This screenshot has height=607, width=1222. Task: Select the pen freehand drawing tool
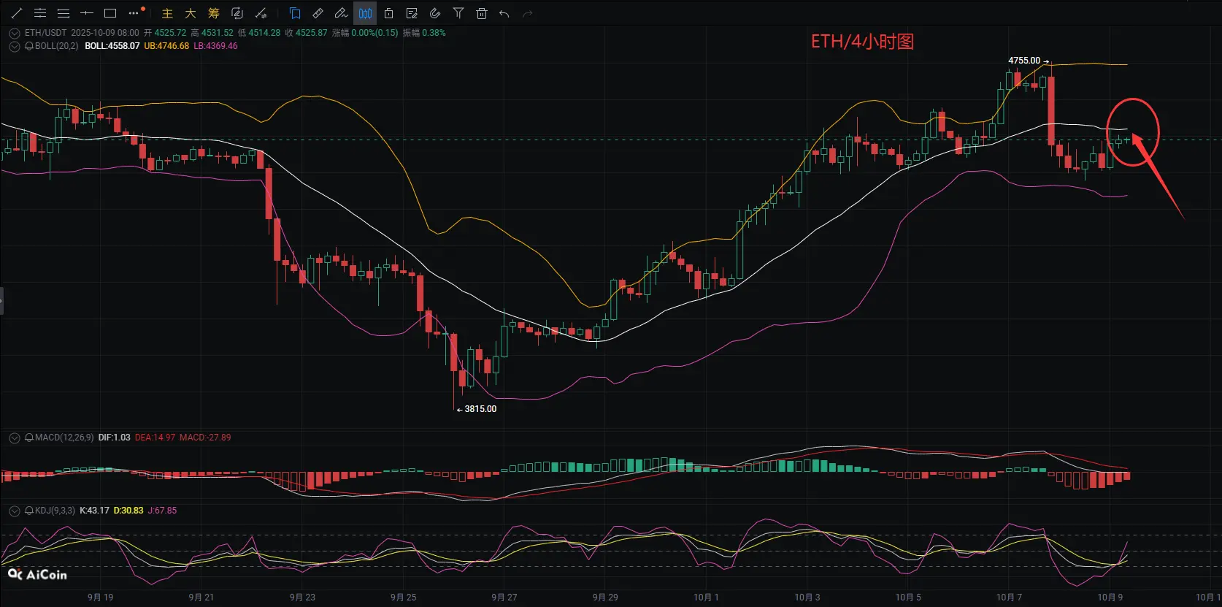pyautogui.click(x=342, y=13)
